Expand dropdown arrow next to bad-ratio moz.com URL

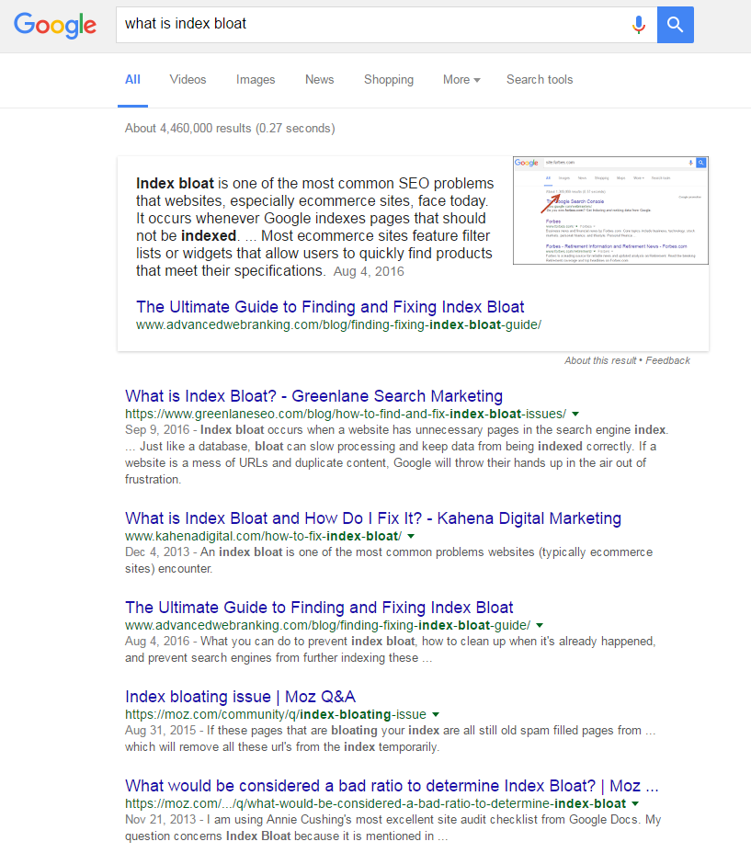point(635,804)
